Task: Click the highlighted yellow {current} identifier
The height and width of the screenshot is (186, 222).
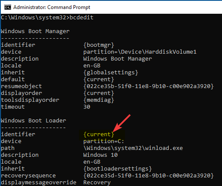Action: 99,134
